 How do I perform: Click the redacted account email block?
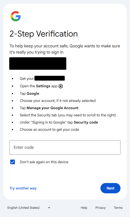38,64
